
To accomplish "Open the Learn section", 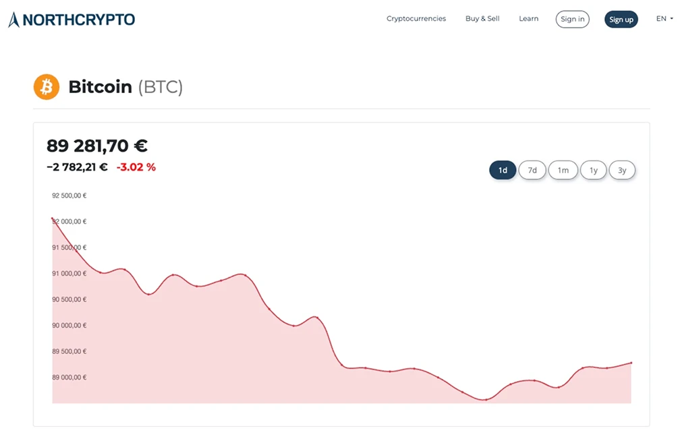I will tap(528, 18).
